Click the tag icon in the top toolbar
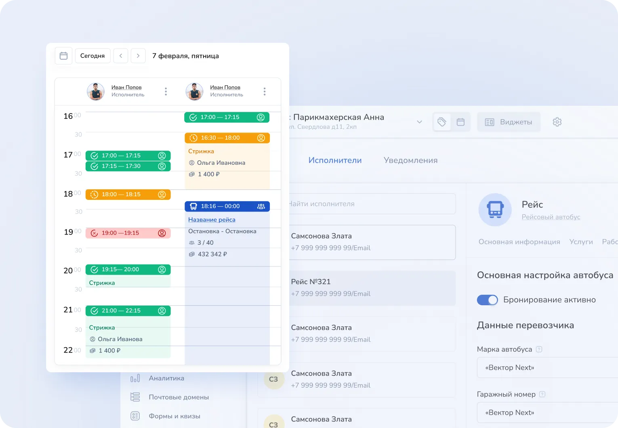 point(441,122)
